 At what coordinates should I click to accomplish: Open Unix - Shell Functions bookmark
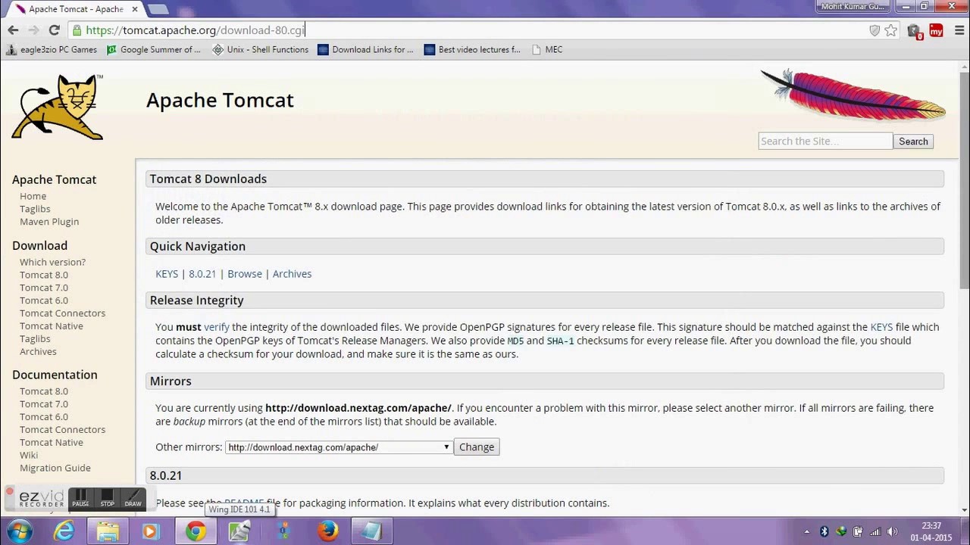261,49
